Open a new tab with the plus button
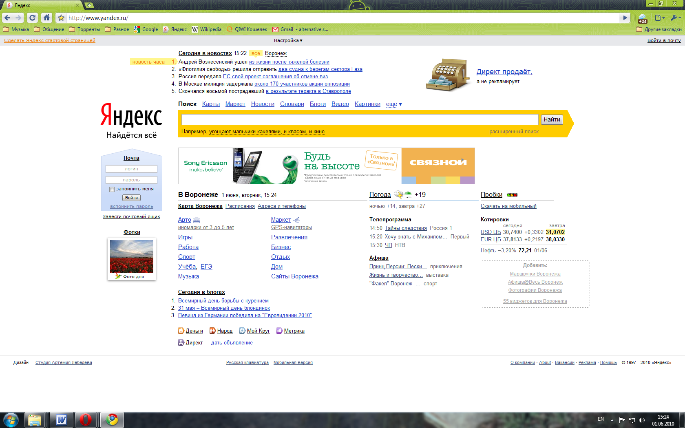 coord(89,5)
